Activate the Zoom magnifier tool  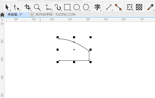pyautogui.click(x=37, y=7)
